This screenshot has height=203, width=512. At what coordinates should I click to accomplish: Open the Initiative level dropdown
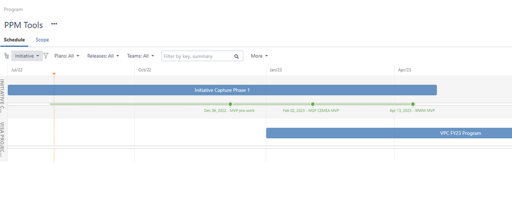coord(27,56)
